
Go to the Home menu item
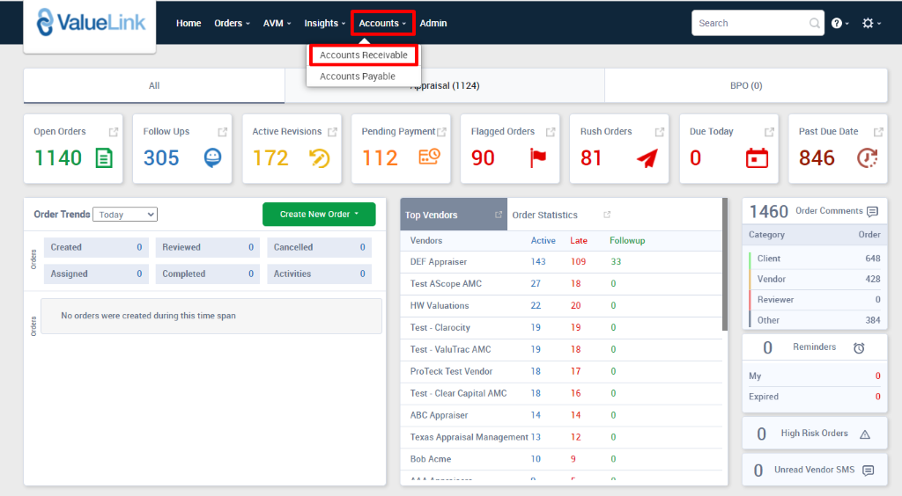tap(189, 23)
